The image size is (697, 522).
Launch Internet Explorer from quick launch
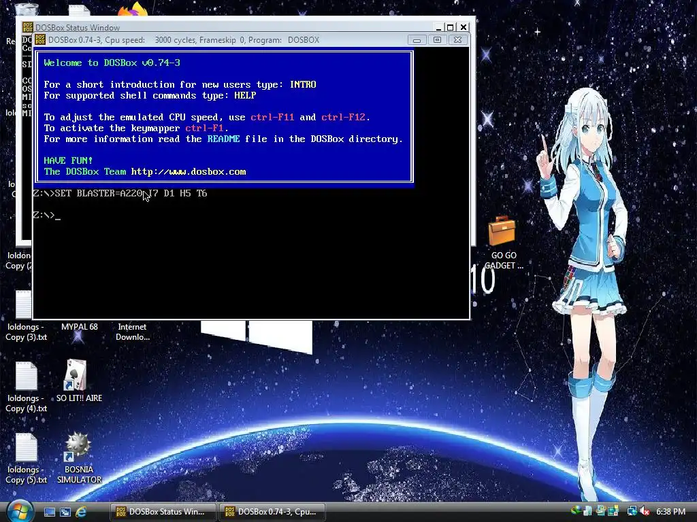[x=81, y=512]
